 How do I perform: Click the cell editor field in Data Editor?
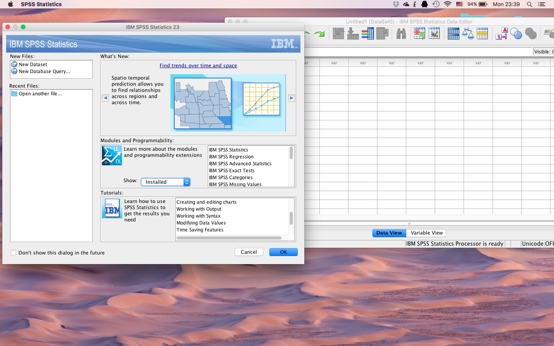pyautogui.click(x=419, y=52)
